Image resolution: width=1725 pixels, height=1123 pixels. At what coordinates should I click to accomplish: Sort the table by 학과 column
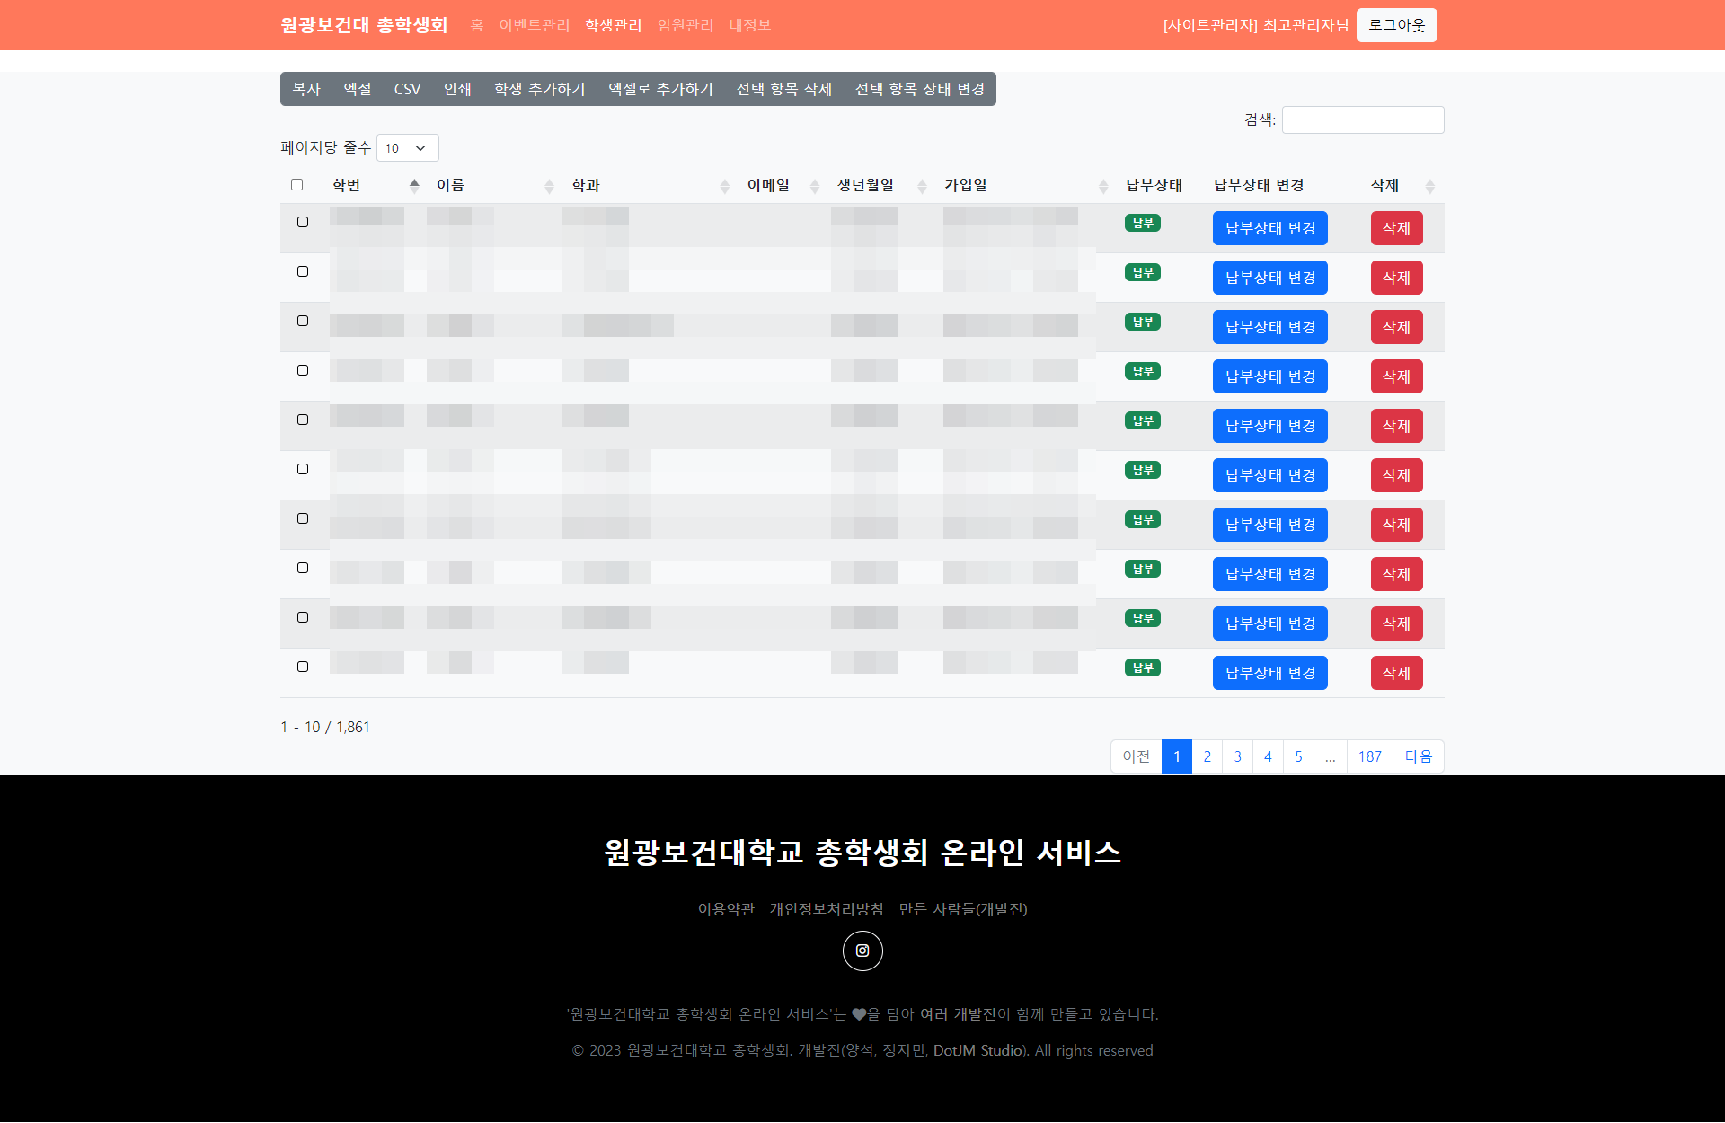[x=649, y=185]
